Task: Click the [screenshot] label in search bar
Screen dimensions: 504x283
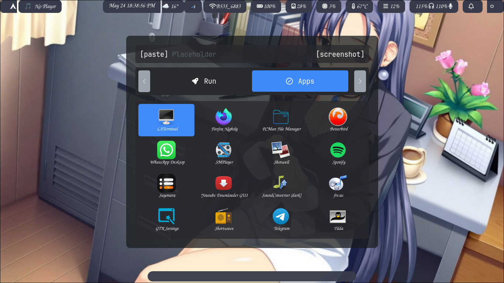Action: pos(340,54)
